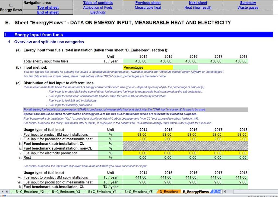Open the Summary link
The height and width of the screenshot is (197, 278).
click(248, 3)
